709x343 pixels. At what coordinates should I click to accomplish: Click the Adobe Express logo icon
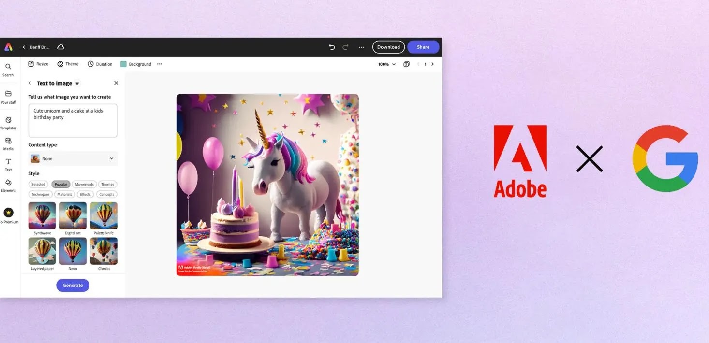click(x=8, y=47)
